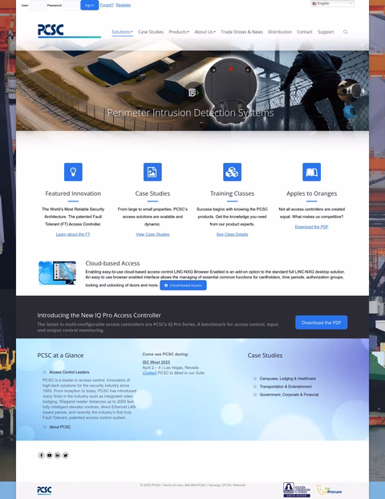Viewport: 385px width, 499px height.
Task: Click the Register link
Action: tap(124, 5)
